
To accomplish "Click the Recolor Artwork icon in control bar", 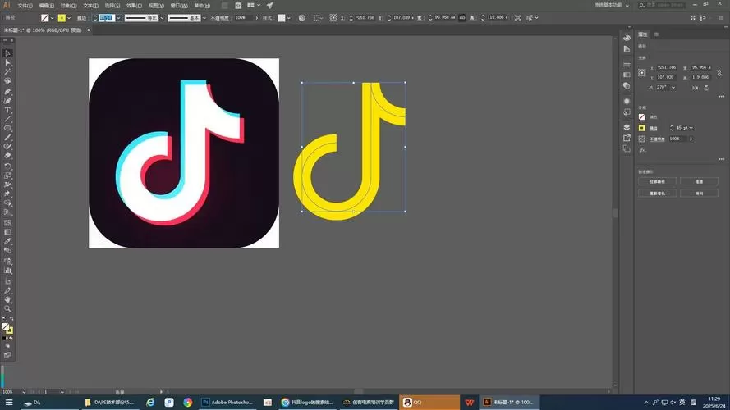I will click(301, 18).
